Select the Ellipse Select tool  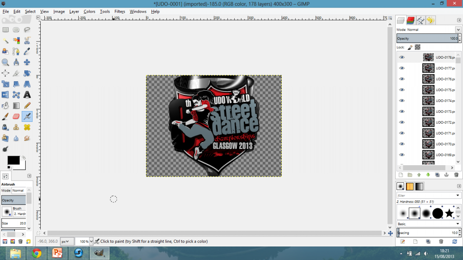pyautogui.click(x=16, y=30)
